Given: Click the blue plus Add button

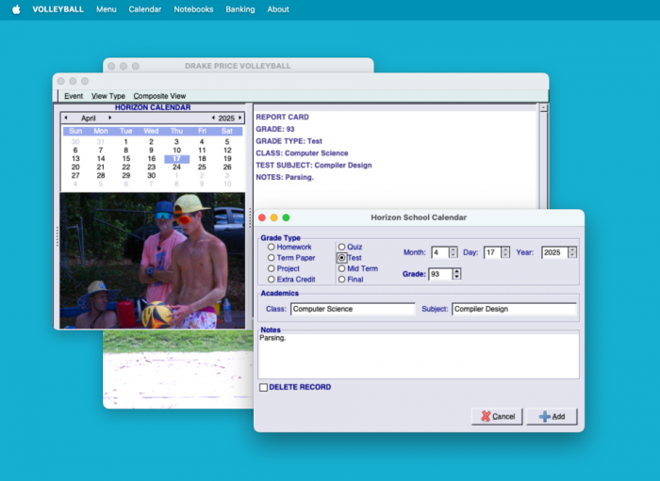Looking at the screenshot, I should pyautogui.click(x=552, y=416).
